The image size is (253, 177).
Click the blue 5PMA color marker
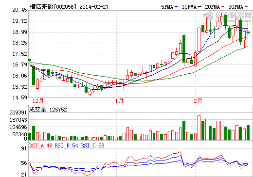(176, 7)
